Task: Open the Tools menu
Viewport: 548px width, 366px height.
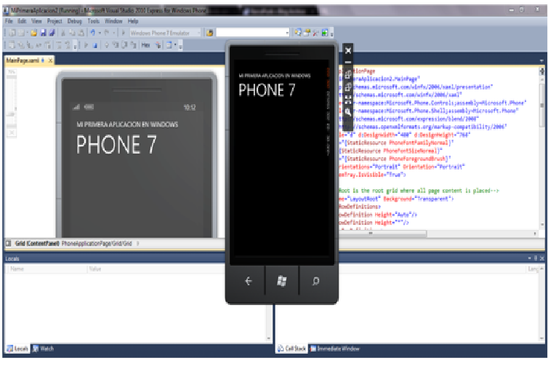Action: pos(94,21)
